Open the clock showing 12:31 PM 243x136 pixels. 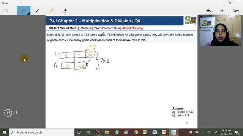click(x=226, y=132)
